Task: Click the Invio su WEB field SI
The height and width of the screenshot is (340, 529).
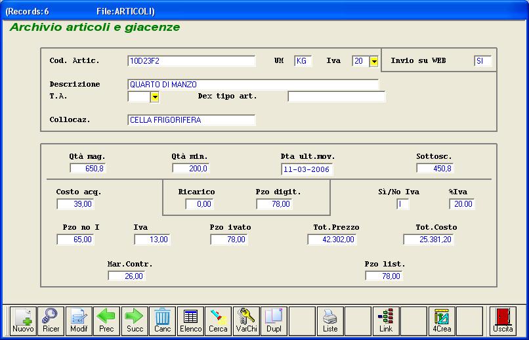Action: coord(483,61)
